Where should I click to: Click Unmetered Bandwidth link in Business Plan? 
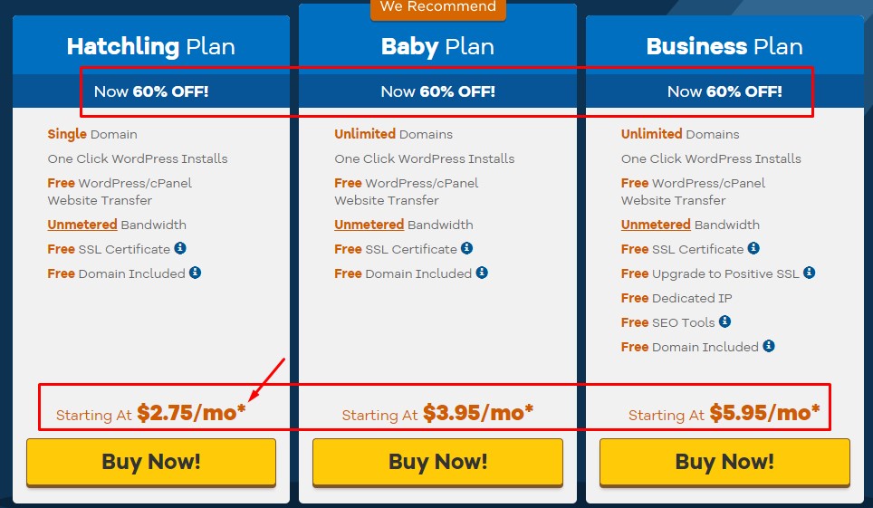tap(656, 225)
